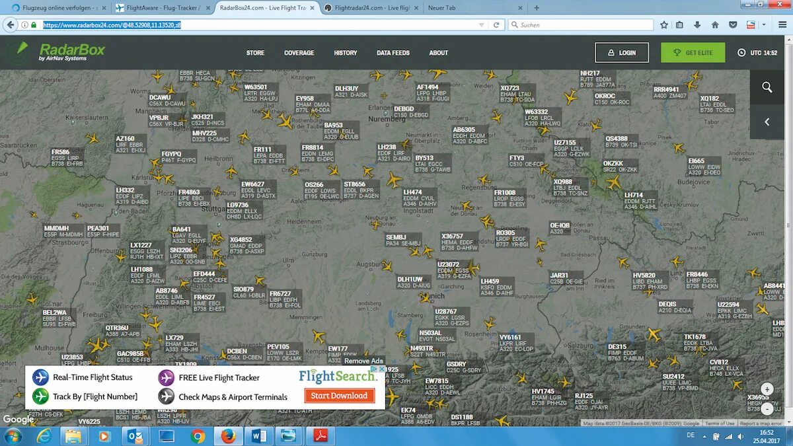Open the HISTORY menu item
Image resolution: width=793 pixels, height=446 pixels.
click(x=346, y=53)
